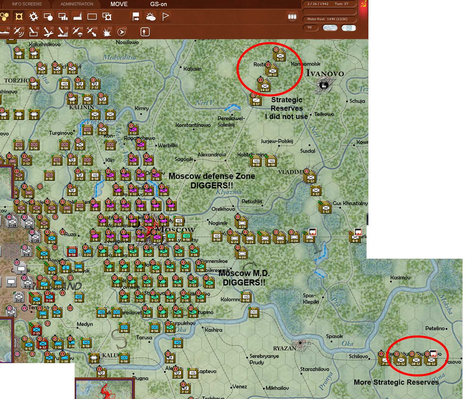Click the boxed up-arrow toolbar icon
The width and height of the screenshot is (465, 399).
click(x=145, y=32)
